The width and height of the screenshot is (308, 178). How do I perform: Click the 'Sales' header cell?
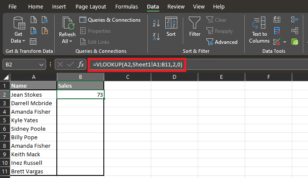point(80,86)
